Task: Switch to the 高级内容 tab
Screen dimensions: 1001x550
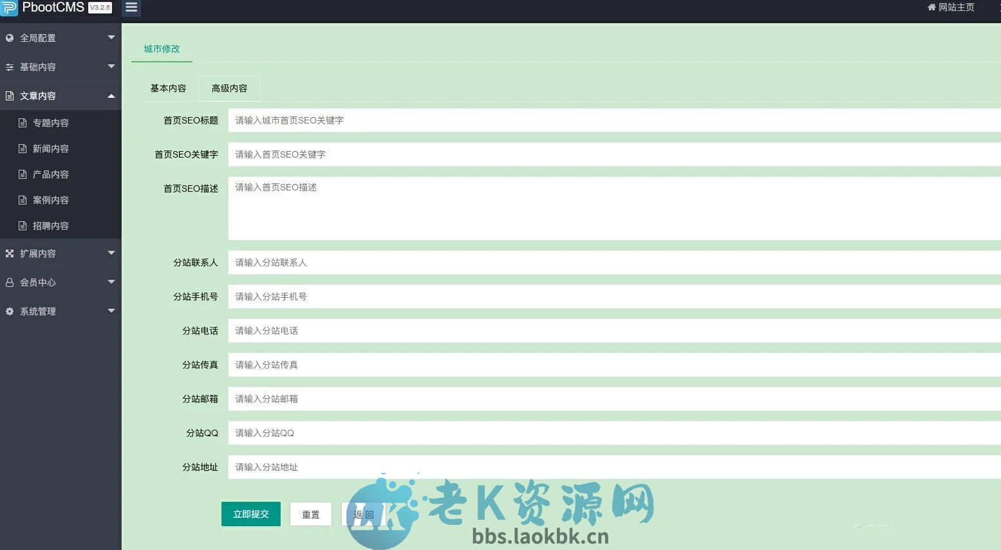Action: pos(229,88)
